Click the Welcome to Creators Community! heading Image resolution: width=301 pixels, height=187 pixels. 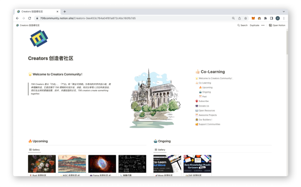[55, 74]
